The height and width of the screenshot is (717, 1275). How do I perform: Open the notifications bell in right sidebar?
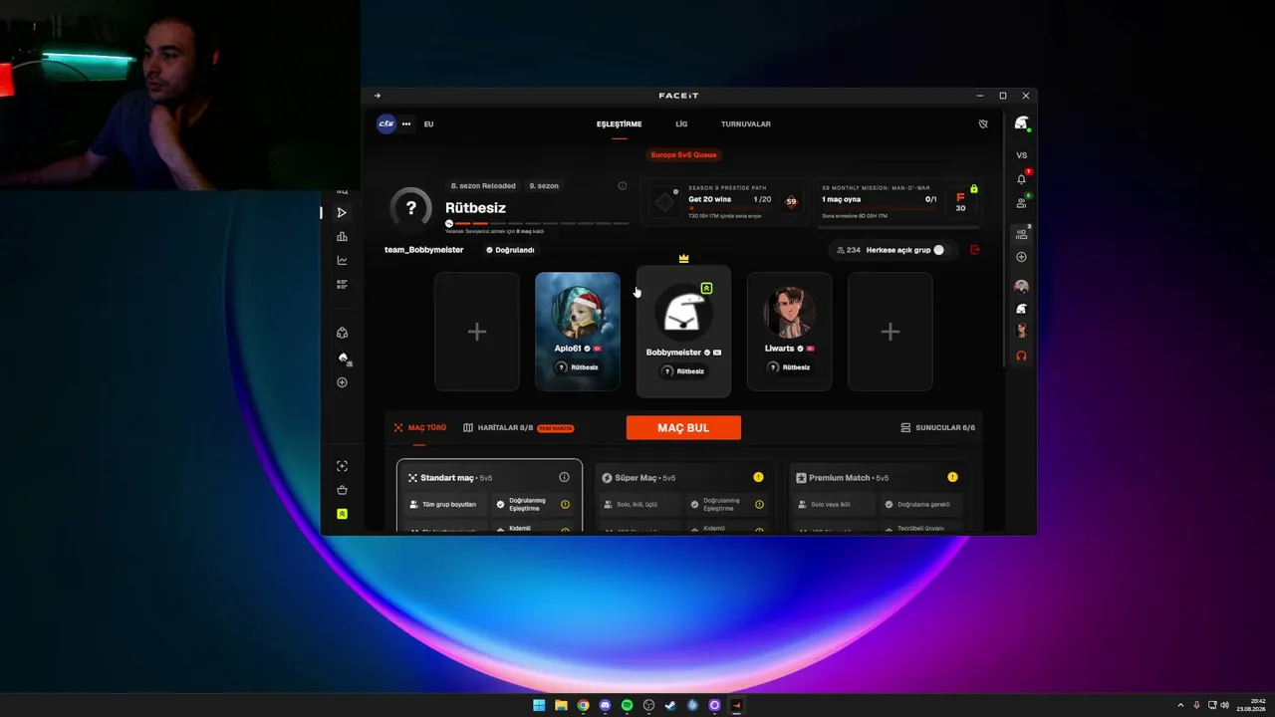[1021, 179]
